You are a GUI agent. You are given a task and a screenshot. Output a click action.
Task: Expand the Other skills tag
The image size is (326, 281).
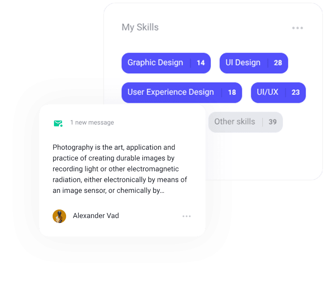coord(235,122)
